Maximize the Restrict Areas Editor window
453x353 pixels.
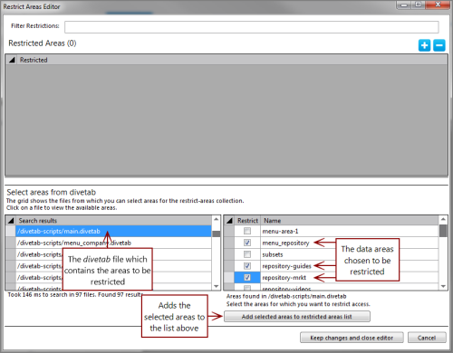[x=419, y=5]
